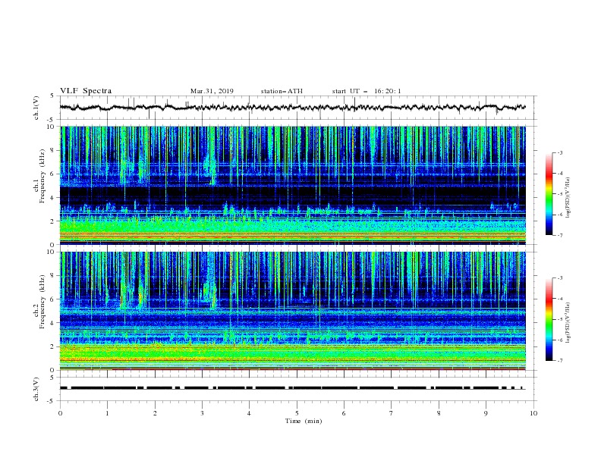Click time axis tick label '7'
601x464 pixels.
pyautogui.click(x=392, y=413)
